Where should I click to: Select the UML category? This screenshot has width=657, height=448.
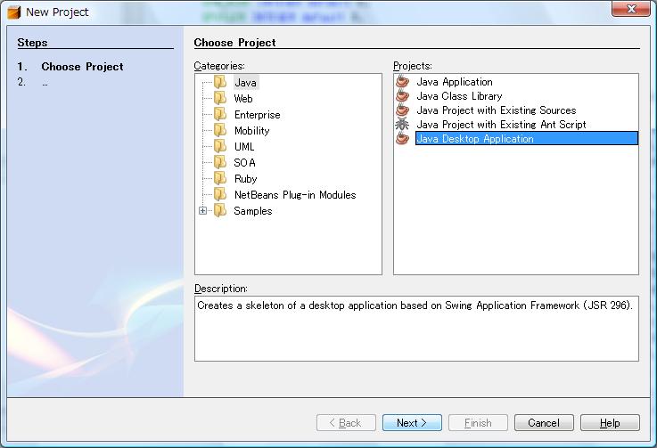click(244, 147)
